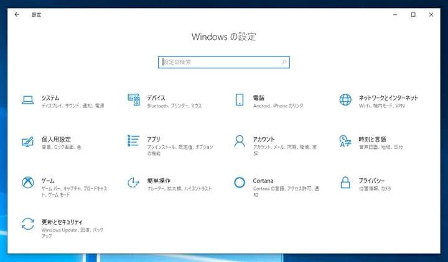This screenshot has width=448, height=262.
Task: Select the プライバシー heading
Action: click(x=371, y=181)
